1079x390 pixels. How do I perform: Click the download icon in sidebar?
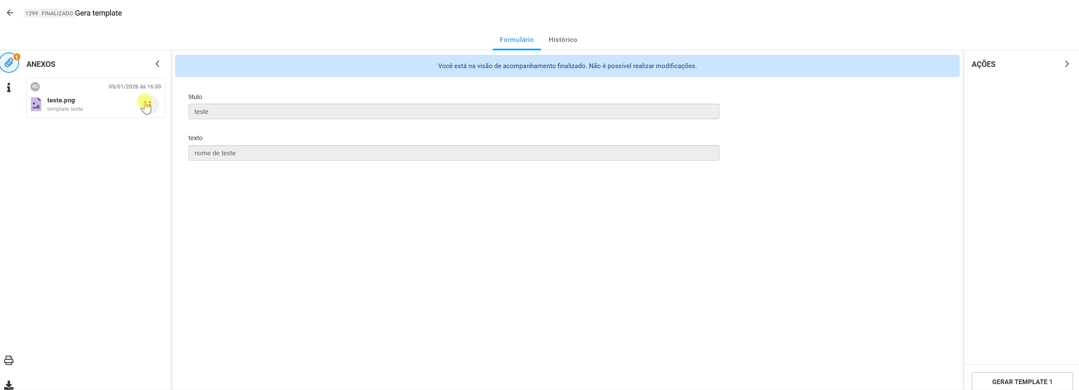click(x=8, y=385)
